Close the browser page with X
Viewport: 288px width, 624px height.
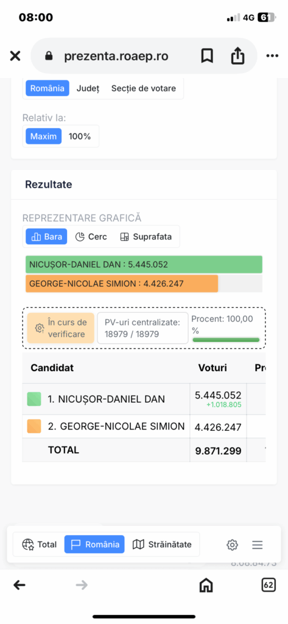click(15, 56)
